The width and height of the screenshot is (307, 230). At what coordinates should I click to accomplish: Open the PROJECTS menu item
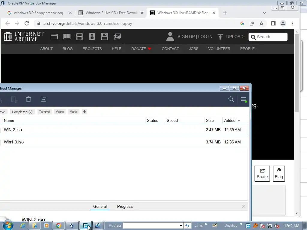(x=92, y=49)
